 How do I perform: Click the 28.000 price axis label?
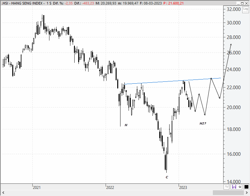(x=234, y=37)
